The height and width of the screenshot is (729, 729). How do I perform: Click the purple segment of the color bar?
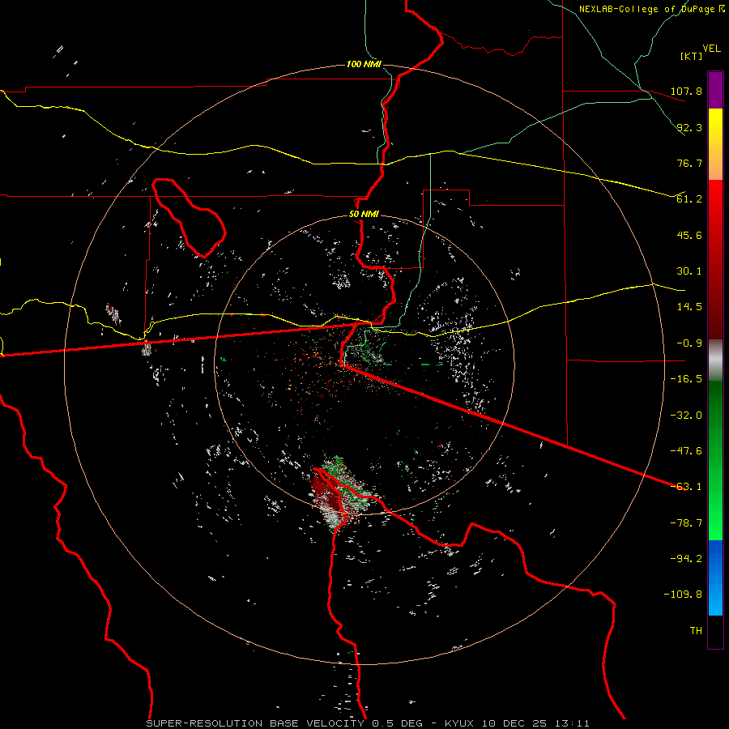point(715,90)
